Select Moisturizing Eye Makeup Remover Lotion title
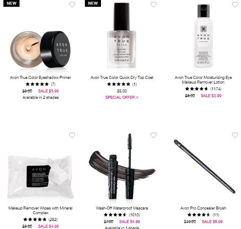 203,80
